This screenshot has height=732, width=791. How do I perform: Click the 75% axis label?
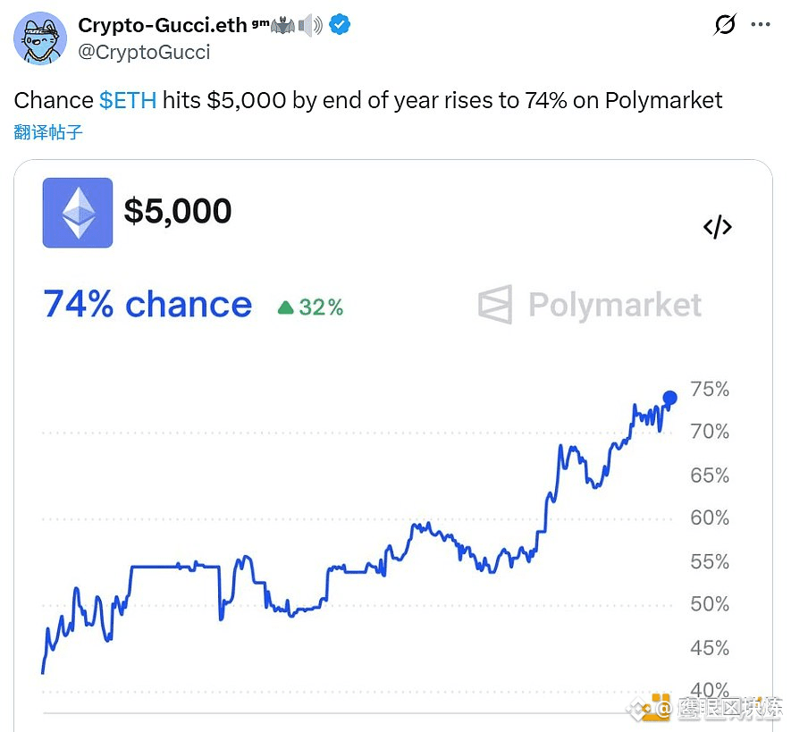tap(710, 389)
